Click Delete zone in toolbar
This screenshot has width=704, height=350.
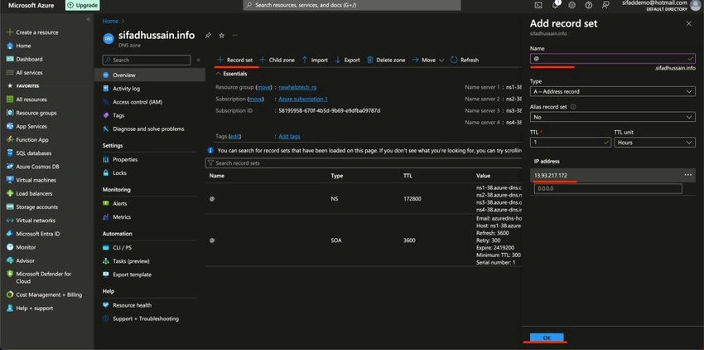tap(386, 60)
